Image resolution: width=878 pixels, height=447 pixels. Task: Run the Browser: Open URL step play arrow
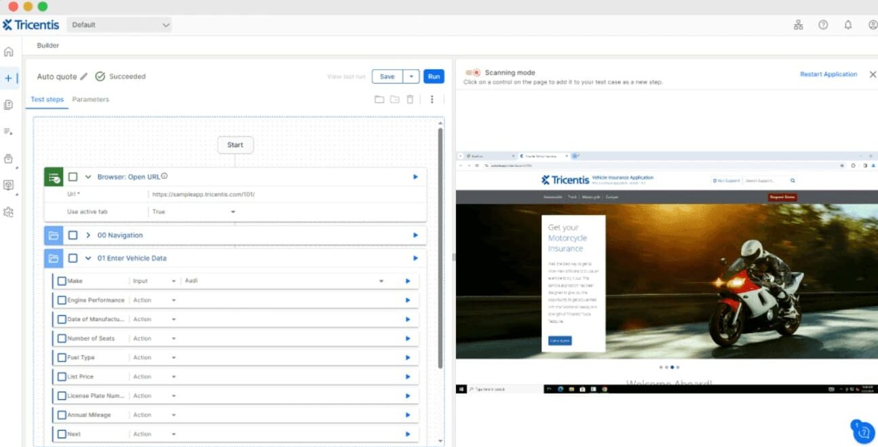(x=415, y=177)
